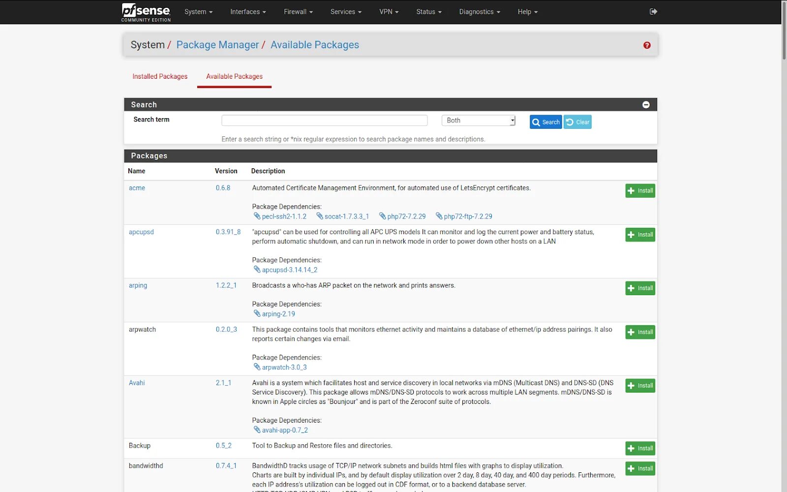Image resolution: width=787 pixels, height=492 pixels.
Task: Install the Avahi package
Action: tap(640, 386)
